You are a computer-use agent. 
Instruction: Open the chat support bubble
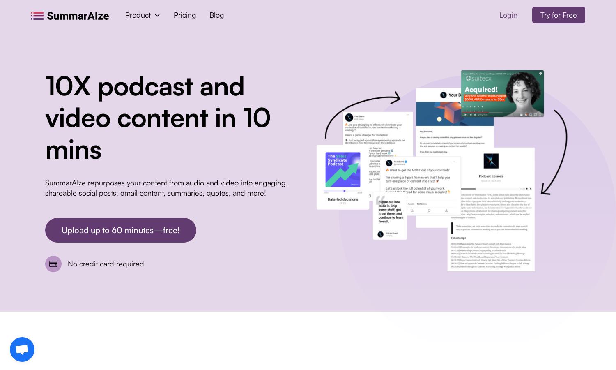(x=22, y=349)
